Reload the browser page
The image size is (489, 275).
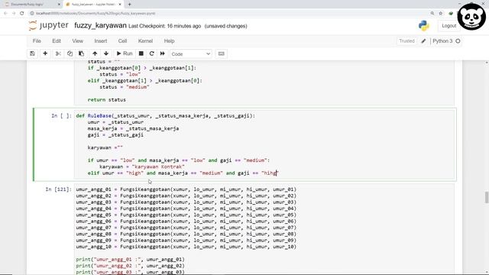(x=22, y=13)
